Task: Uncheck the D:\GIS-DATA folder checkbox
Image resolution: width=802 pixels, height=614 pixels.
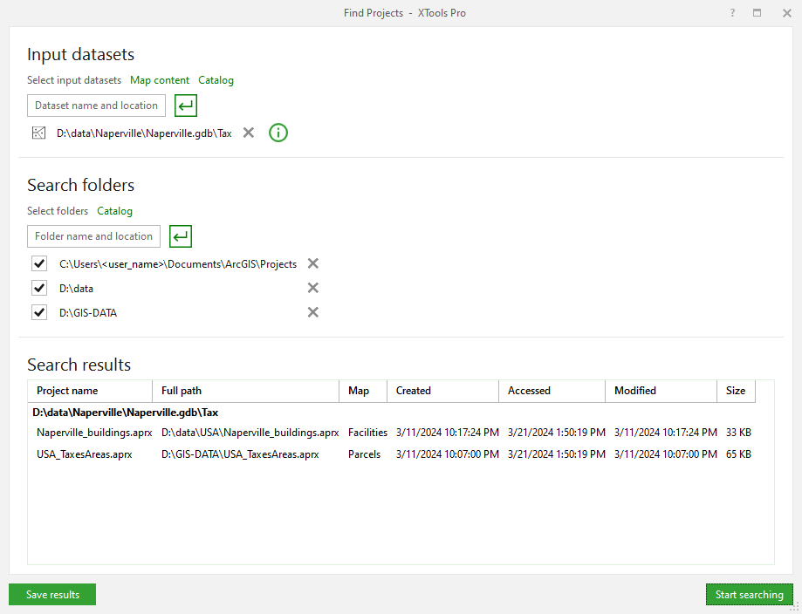Action: [39, 312]
